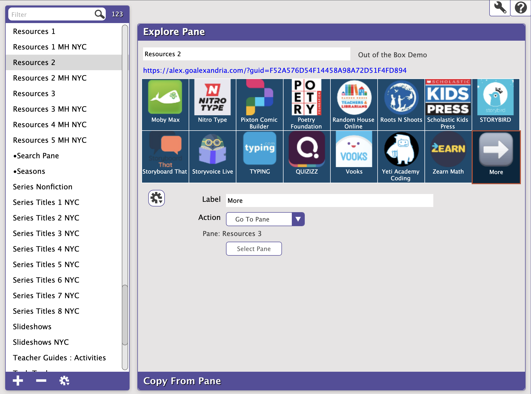Viewport: 531px width, 394px height.
Task: Open the Action dropdown menu
Action: [x=298, y=219]
